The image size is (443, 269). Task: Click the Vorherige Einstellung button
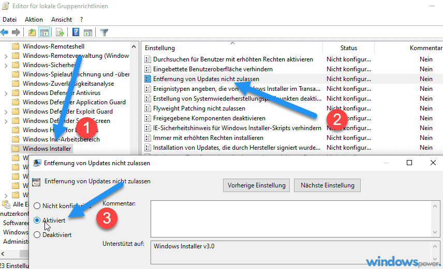click(x=256, y=185)
